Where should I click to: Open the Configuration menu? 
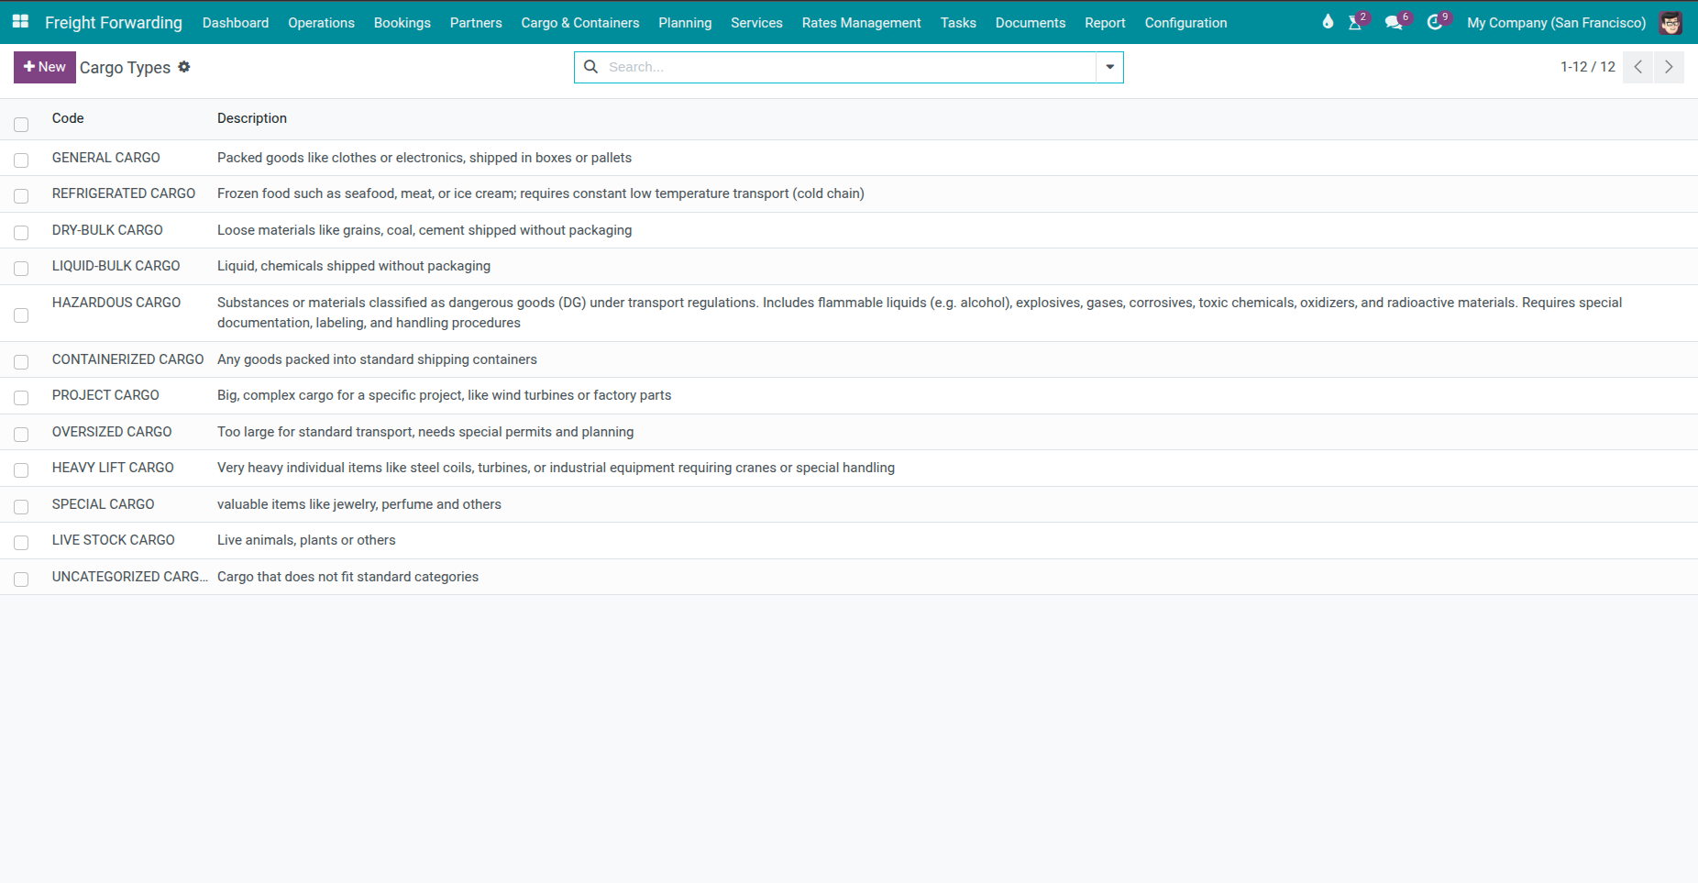point(1185,23)
